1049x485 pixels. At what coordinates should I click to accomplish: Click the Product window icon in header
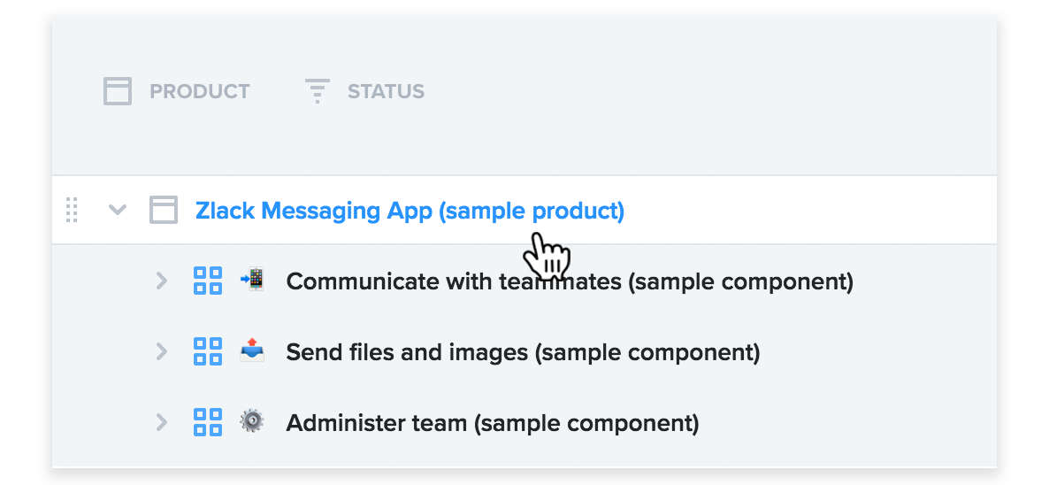pyautogui.click(x=118, y=91)
